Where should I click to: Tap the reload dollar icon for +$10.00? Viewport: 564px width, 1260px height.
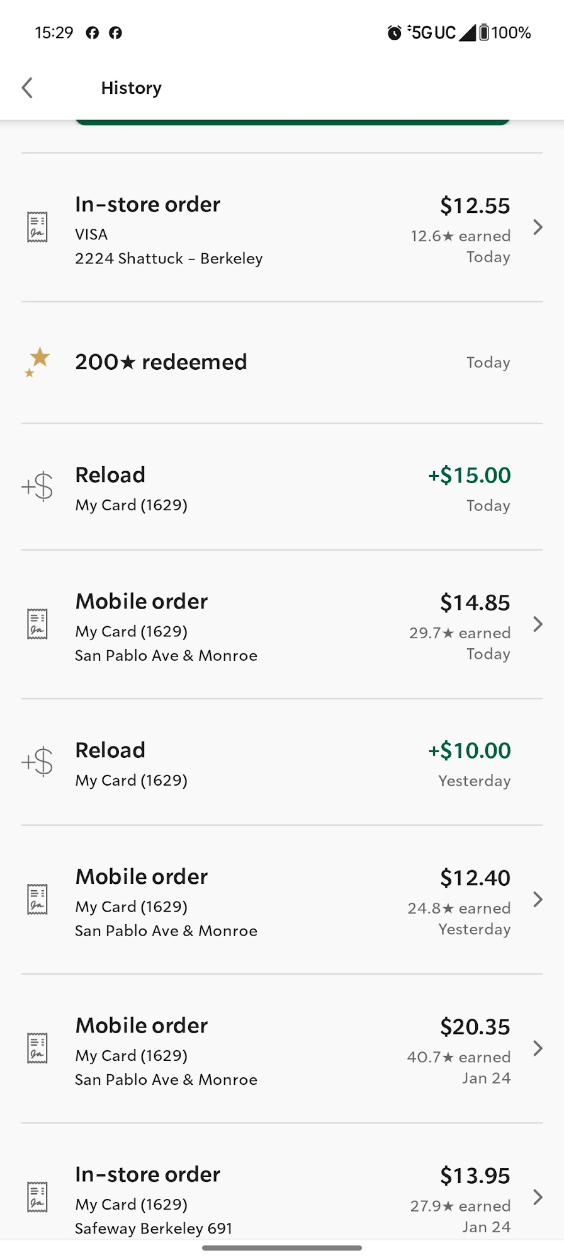coord(37,762)
